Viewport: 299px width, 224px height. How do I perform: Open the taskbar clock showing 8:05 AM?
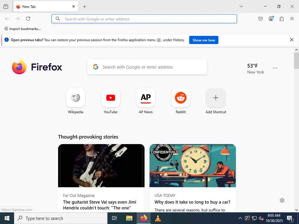274,218
